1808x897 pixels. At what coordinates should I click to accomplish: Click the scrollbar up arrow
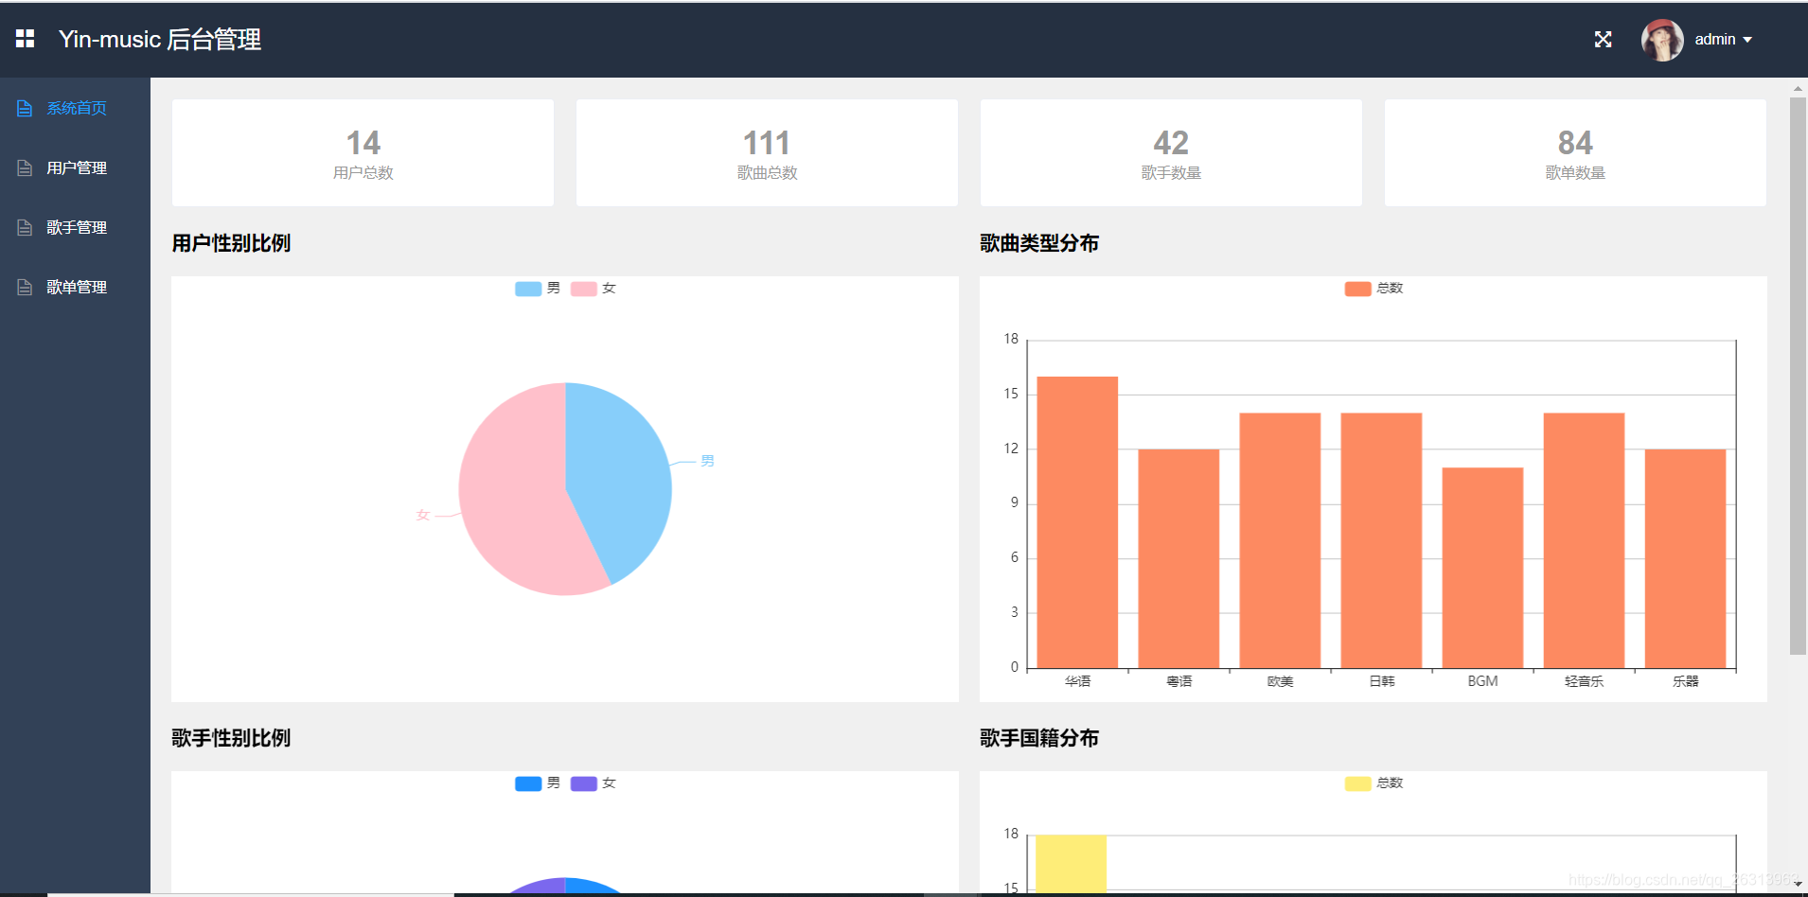click(x=1798, y=89)
